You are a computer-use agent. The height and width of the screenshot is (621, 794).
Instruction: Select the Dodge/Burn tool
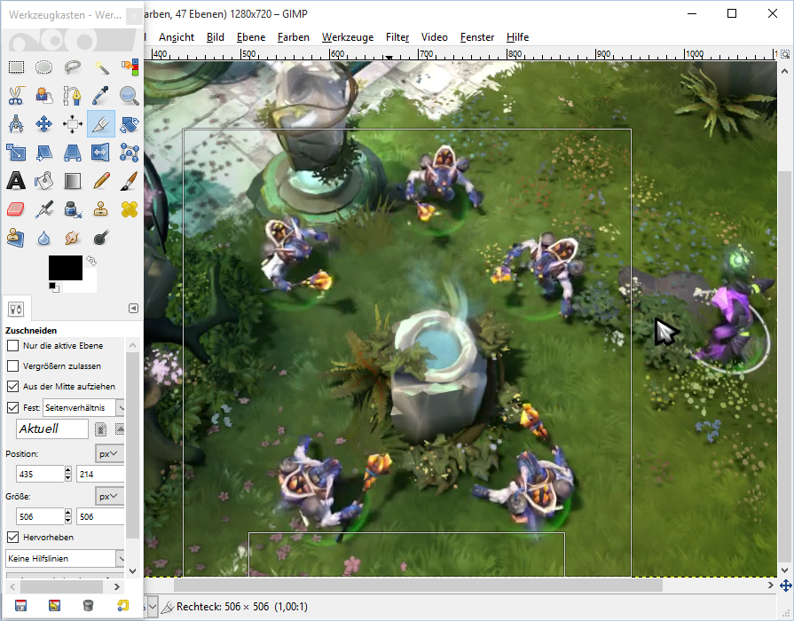pyautogui.click(x=101, y=237)
